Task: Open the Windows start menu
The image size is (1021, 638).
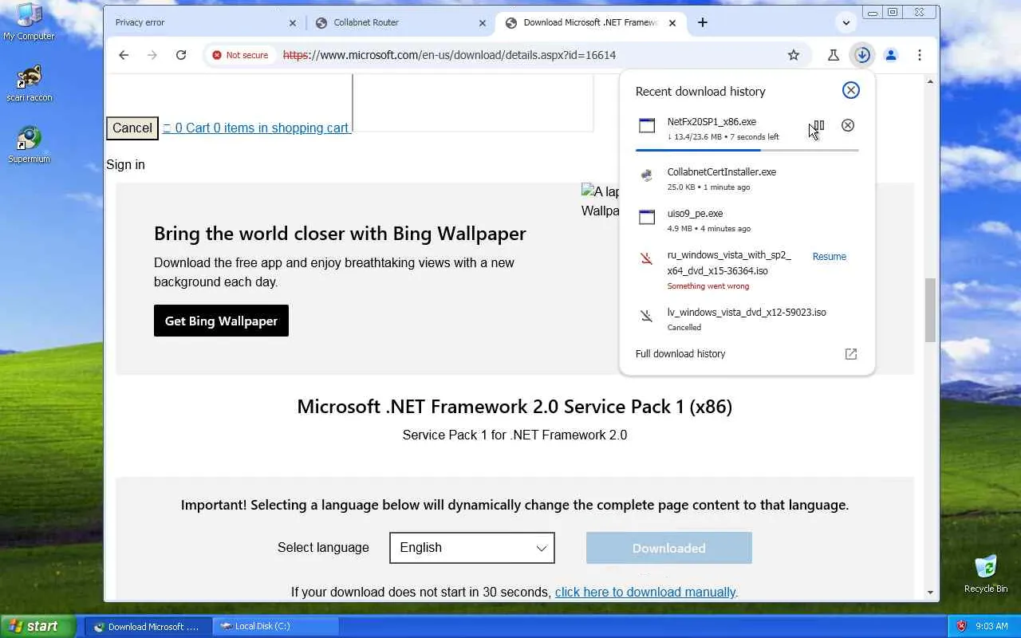Action: 38,627
